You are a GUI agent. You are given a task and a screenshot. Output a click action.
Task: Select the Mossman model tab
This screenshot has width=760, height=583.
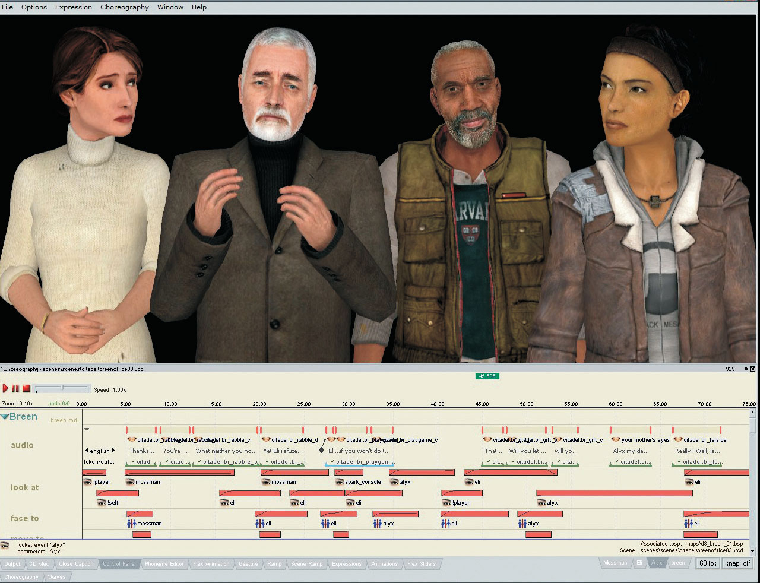click(x=615, y=563)
